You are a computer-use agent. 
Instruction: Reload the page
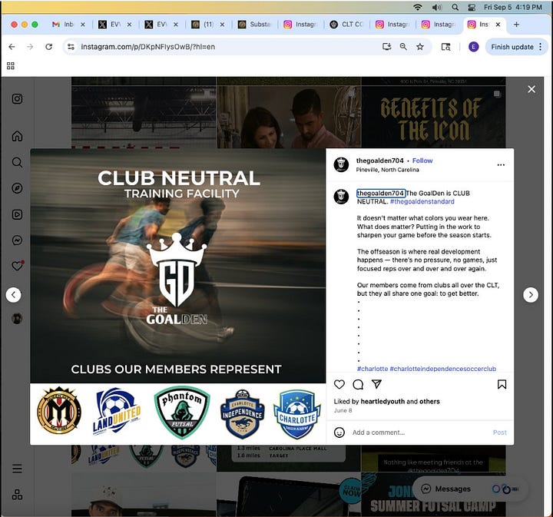[48, 47]
